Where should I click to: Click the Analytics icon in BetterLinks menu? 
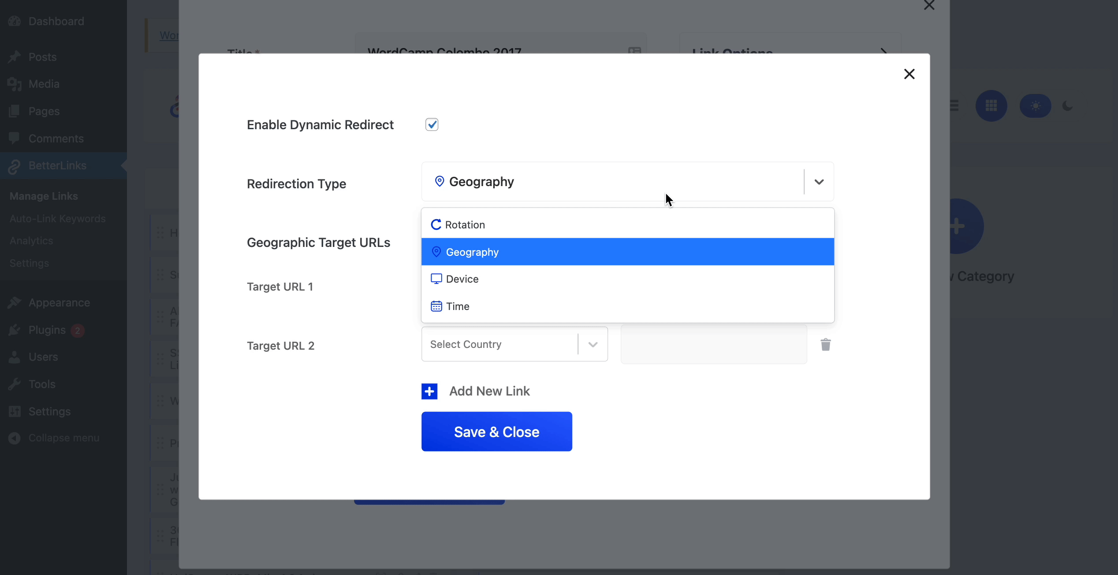point(31,241)
